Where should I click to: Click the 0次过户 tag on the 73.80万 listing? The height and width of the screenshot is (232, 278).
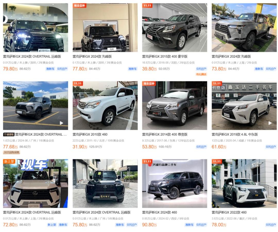pyautogui.click(x=271, y=69)
